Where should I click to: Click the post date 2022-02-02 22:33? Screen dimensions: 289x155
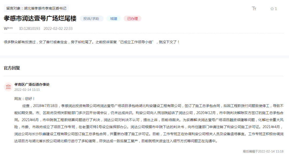pos(58,29)
